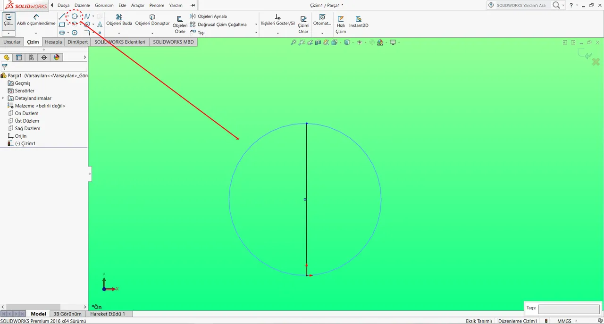Open the FeatureManager design tree tab
The height and width of the screenshot is (324, 604).
6,58
